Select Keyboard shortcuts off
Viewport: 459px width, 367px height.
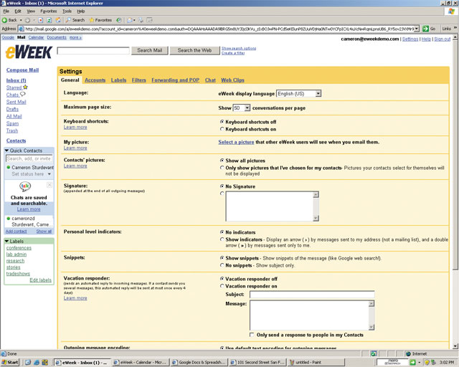click(x=222, y=121)
